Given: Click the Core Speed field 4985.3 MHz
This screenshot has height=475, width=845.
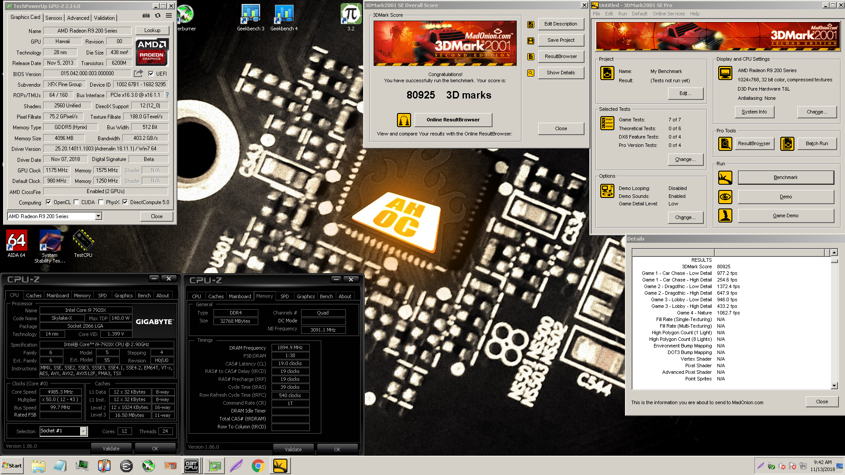Looking at the screenshot, I should pyautogui.click(x=60, y=392).
